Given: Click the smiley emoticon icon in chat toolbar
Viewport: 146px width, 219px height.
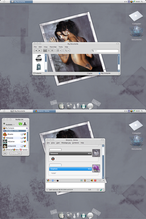Looking at the screenshot, I should point(57,181).
